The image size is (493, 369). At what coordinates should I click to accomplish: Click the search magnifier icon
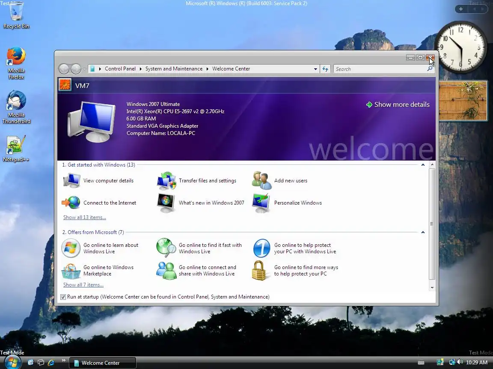point(430,69)
